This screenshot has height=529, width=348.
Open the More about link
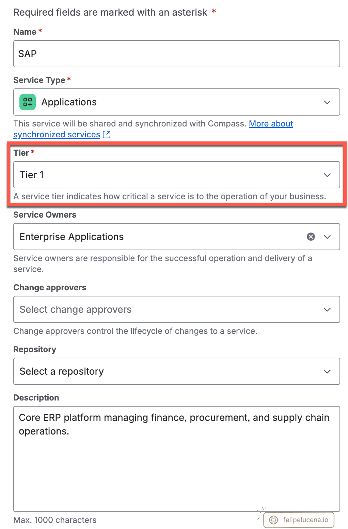(271, 123)
